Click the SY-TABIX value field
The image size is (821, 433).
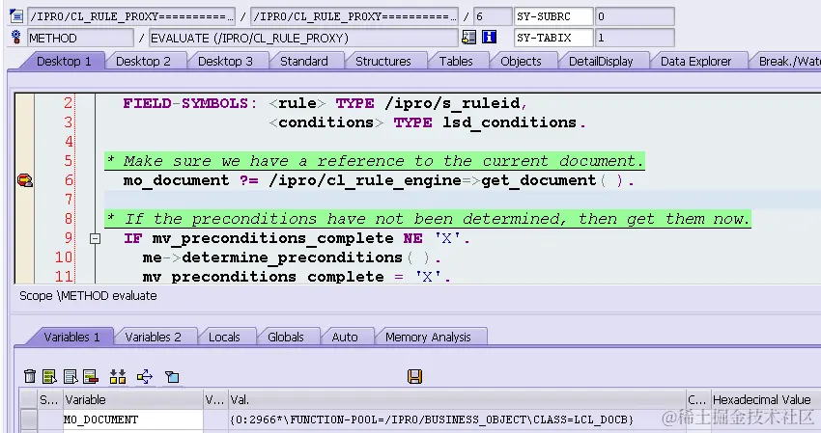click(x=635, y=38)
